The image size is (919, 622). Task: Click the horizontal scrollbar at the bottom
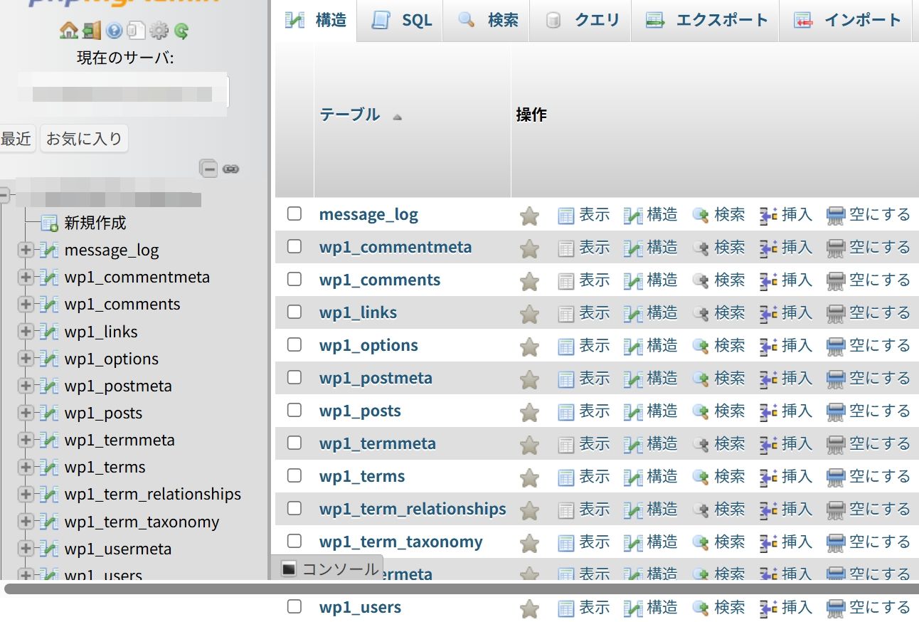coord(461,589)
